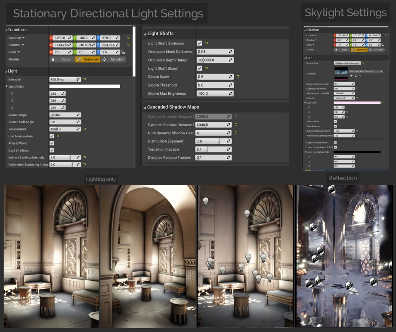Open Skylight Source Type dropdown
This screenshot has height=332, width=396.
tap(347, 63)
